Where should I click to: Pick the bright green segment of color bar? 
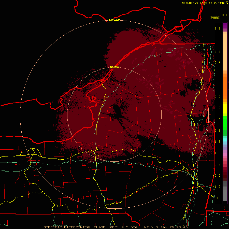225,123
